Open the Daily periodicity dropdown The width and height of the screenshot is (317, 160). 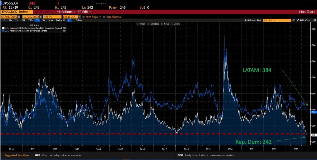coord(60,20)
